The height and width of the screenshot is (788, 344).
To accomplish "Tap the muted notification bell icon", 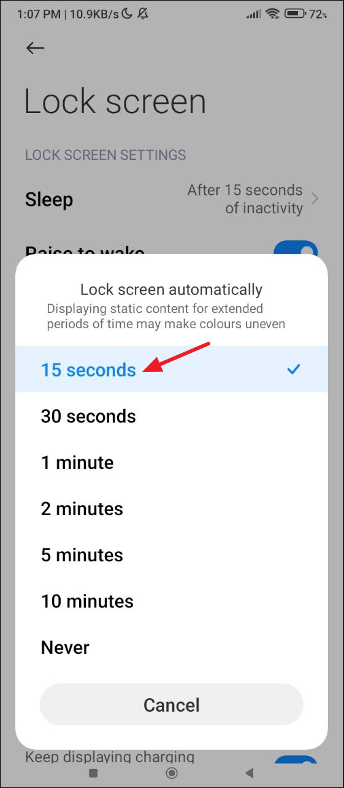I will click(145, 13).
